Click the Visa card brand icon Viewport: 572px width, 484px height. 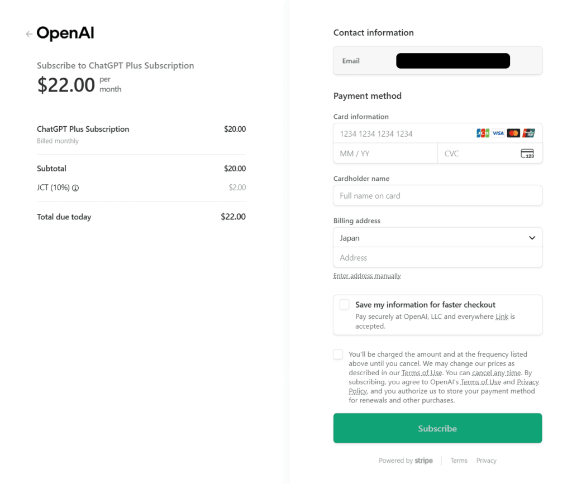[498, 133]
